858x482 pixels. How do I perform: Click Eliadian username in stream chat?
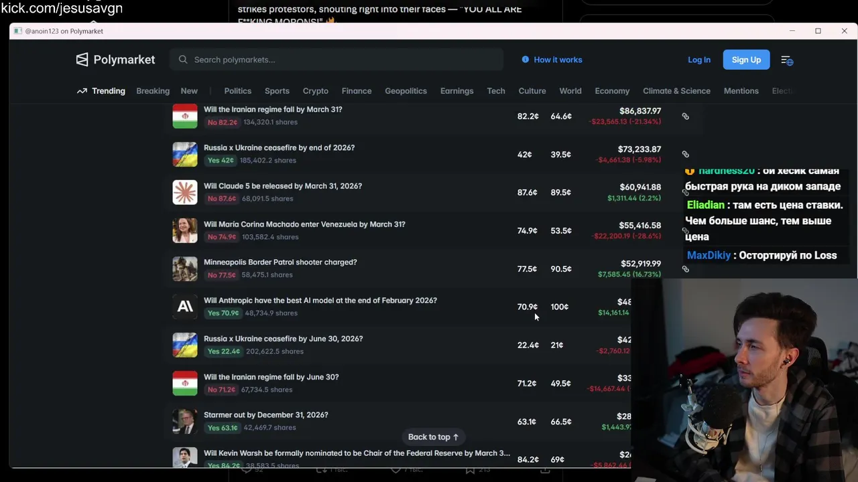[x=705, y=205]
